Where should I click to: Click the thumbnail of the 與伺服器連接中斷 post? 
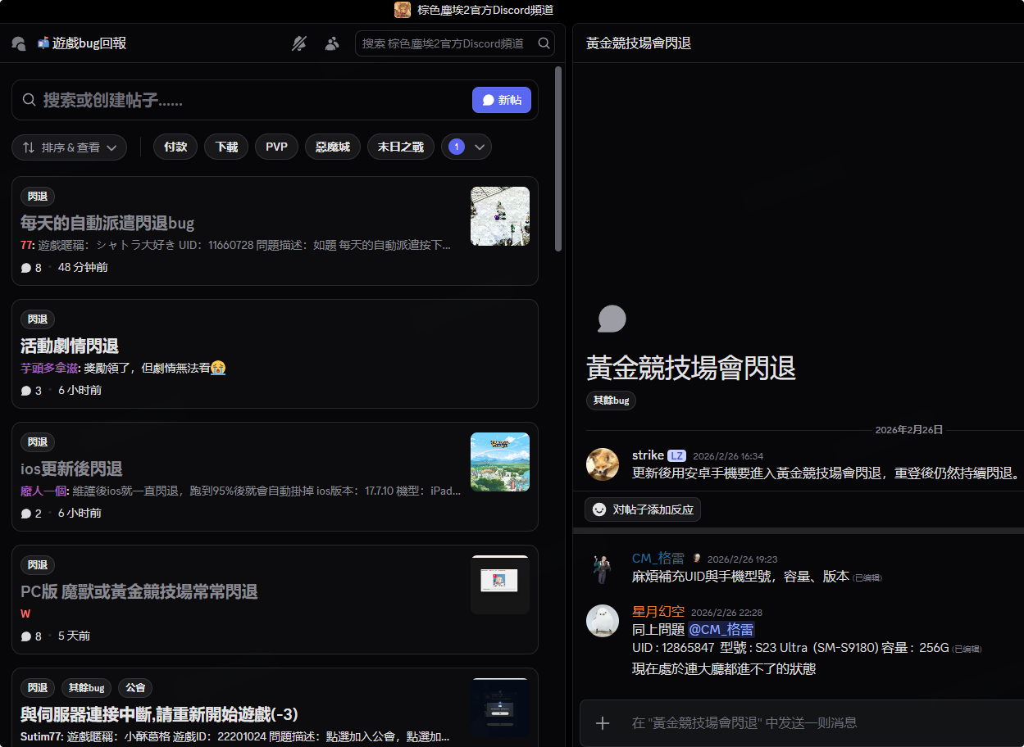point(500,708)
